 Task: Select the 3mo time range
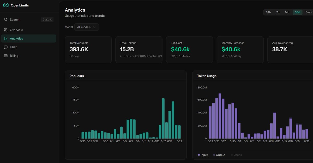coord(309,12)
